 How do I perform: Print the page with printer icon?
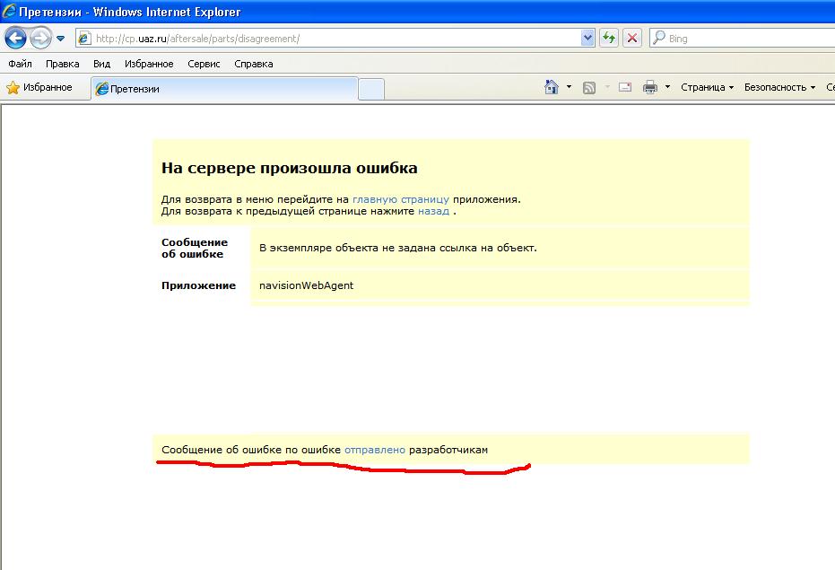click(650, 87)
